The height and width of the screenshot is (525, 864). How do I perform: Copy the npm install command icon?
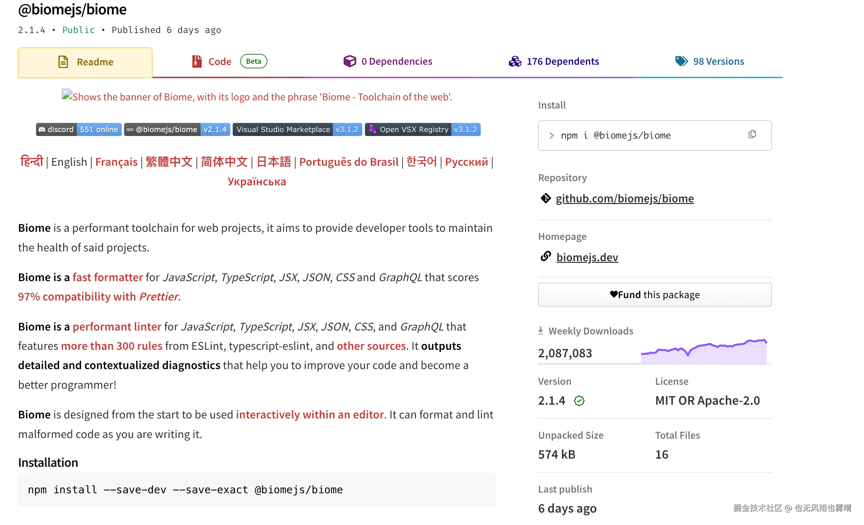coord(752,134)
